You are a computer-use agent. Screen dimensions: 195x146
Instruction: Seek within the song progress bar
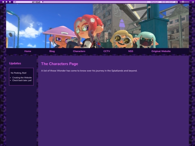click(x=95, y=2)
